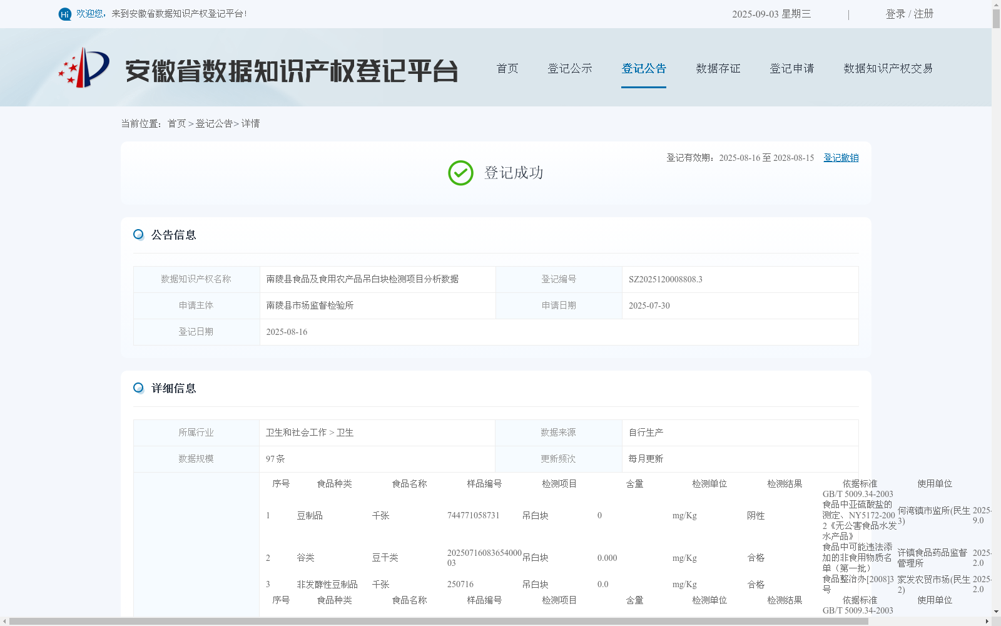Click the sample number 744771058731

(474, 516)
